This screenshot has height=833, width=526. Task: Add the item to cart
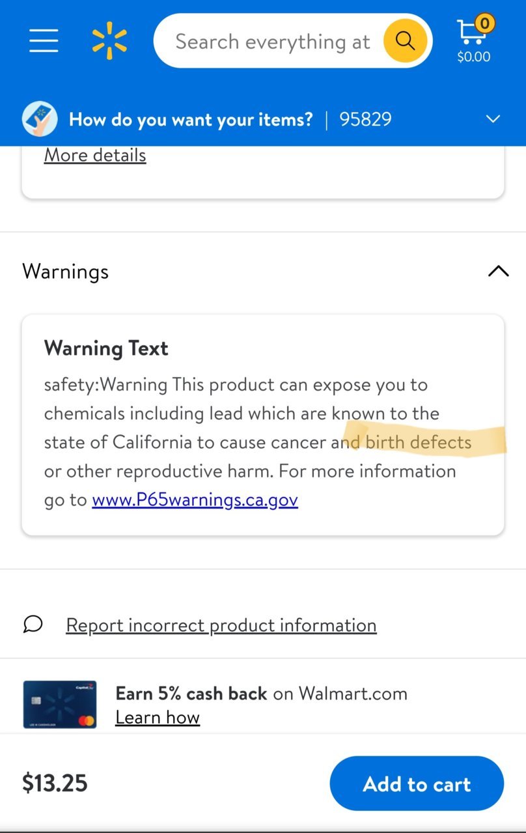(x=417, y=784)
